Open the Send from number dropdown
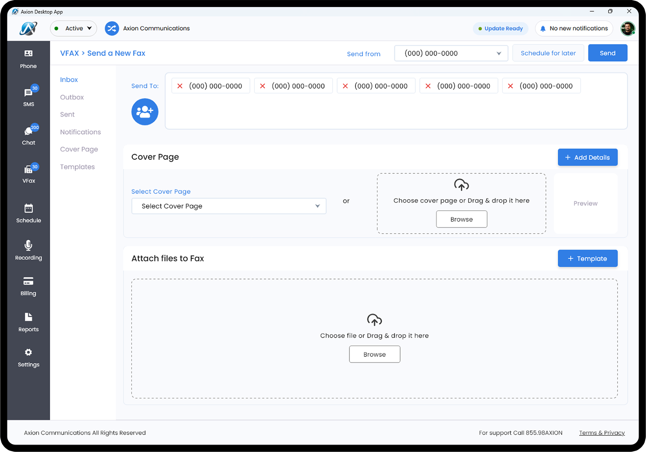The height and width of the screenshot is (452, 646). [x=451, y=53]
